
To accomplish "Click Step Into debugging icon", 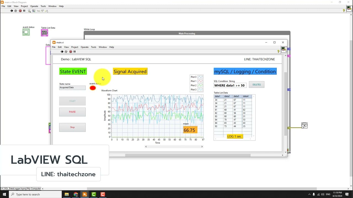I will tap(38, 11).
